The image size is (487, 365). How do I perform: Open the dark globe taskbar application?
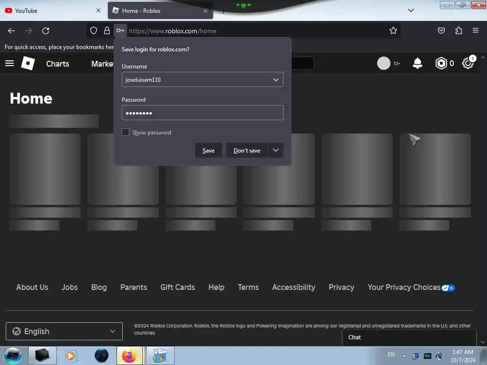[102, 355]
